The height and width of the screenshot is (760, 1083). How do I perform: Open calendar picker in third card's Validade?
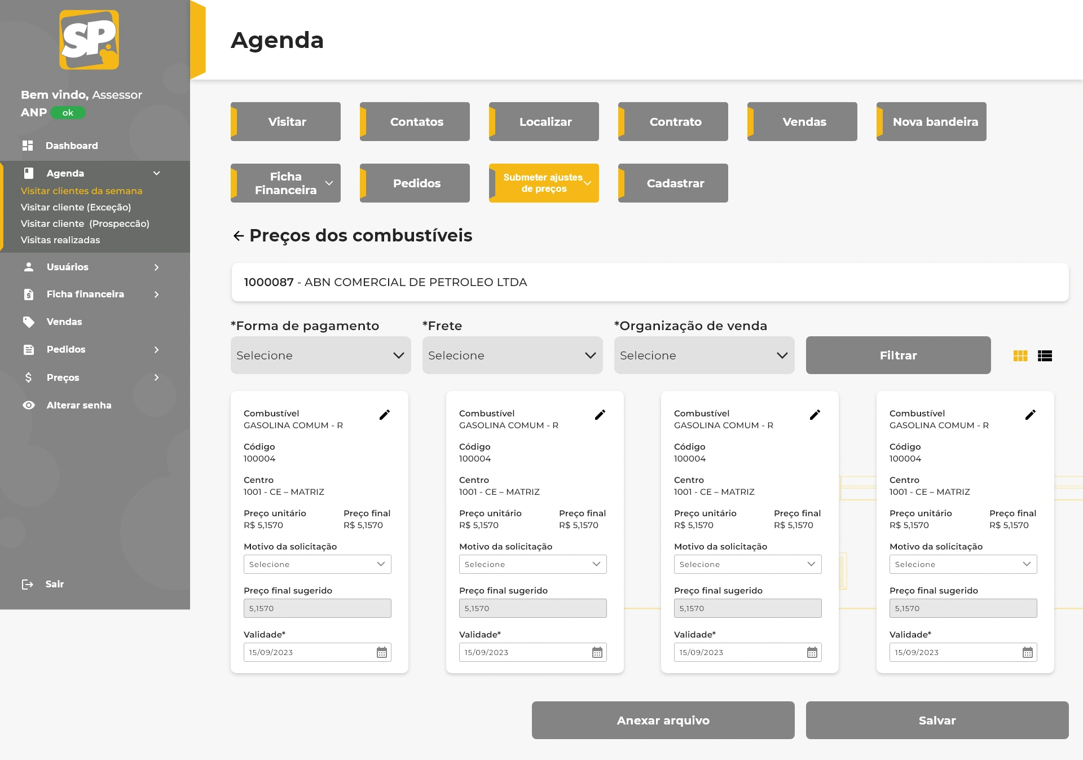(x=812, y=653)
